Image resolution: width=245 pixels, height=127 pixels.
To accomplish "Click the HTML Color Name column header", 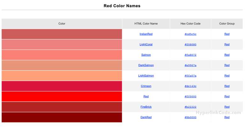I will pyautogui.click(x=146, y=23).
